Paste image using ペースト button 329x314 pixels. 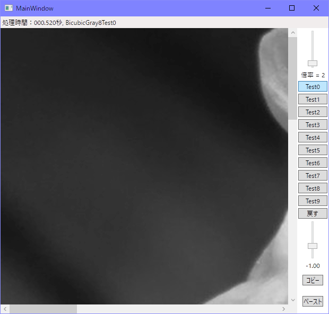(313, 301)
